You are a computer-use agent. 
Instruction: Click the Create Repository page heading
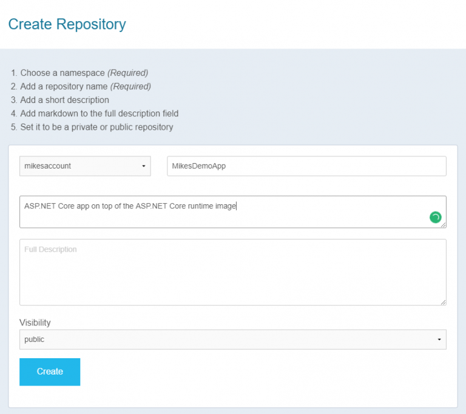(x=67, y=24)
